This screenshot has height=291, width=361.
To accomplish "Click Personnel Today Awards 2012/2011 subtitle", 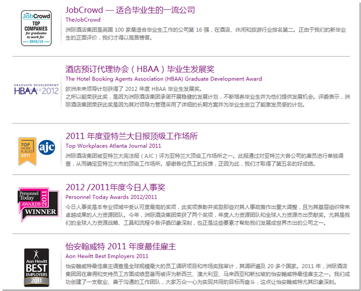I will click(x=111, y=197).
